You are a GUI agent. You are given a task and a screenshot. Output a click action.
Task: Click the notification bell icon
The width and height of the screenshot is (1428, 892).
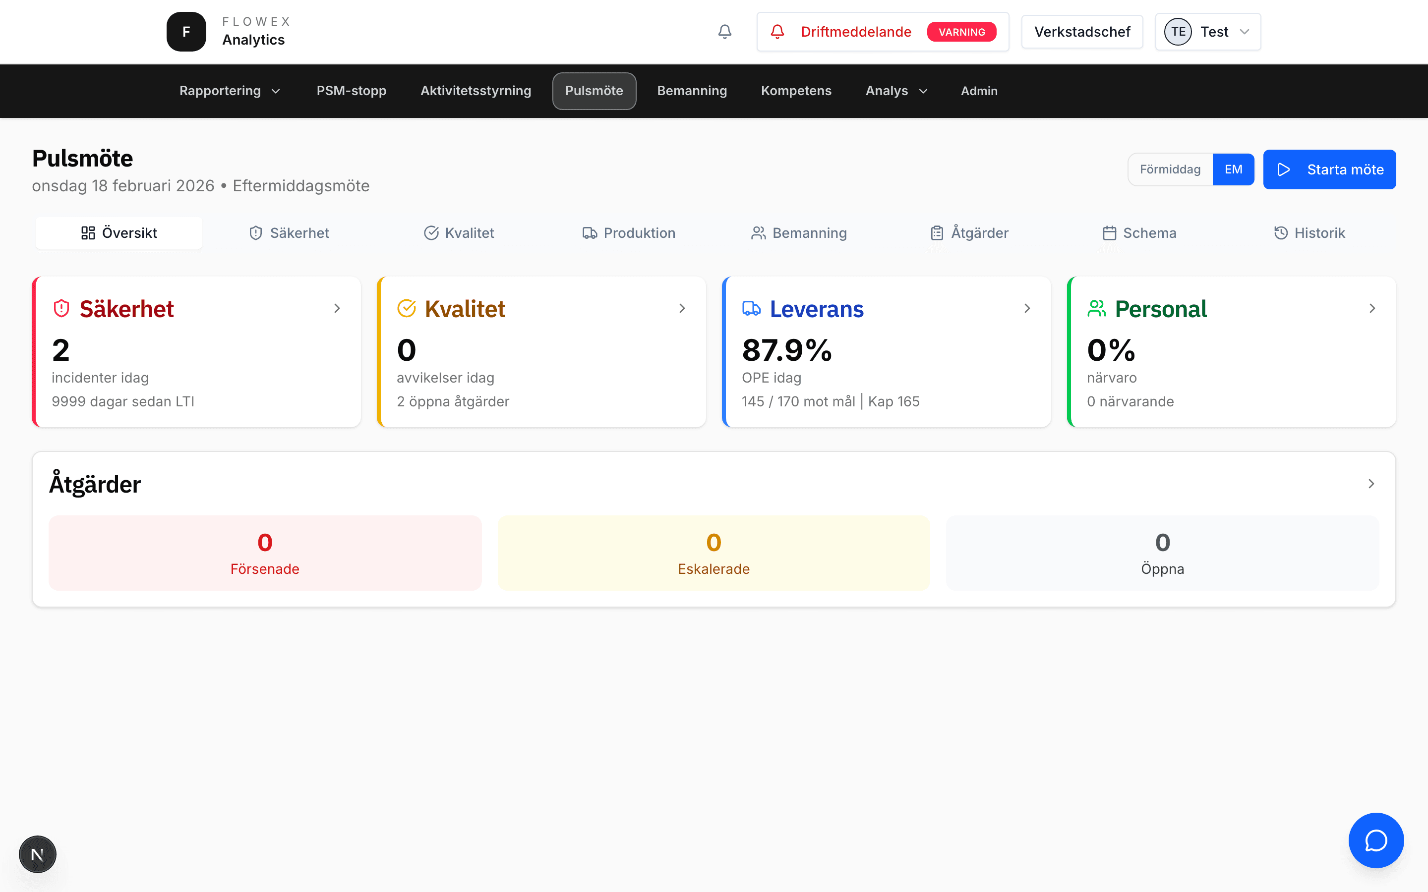pos(724,32)
